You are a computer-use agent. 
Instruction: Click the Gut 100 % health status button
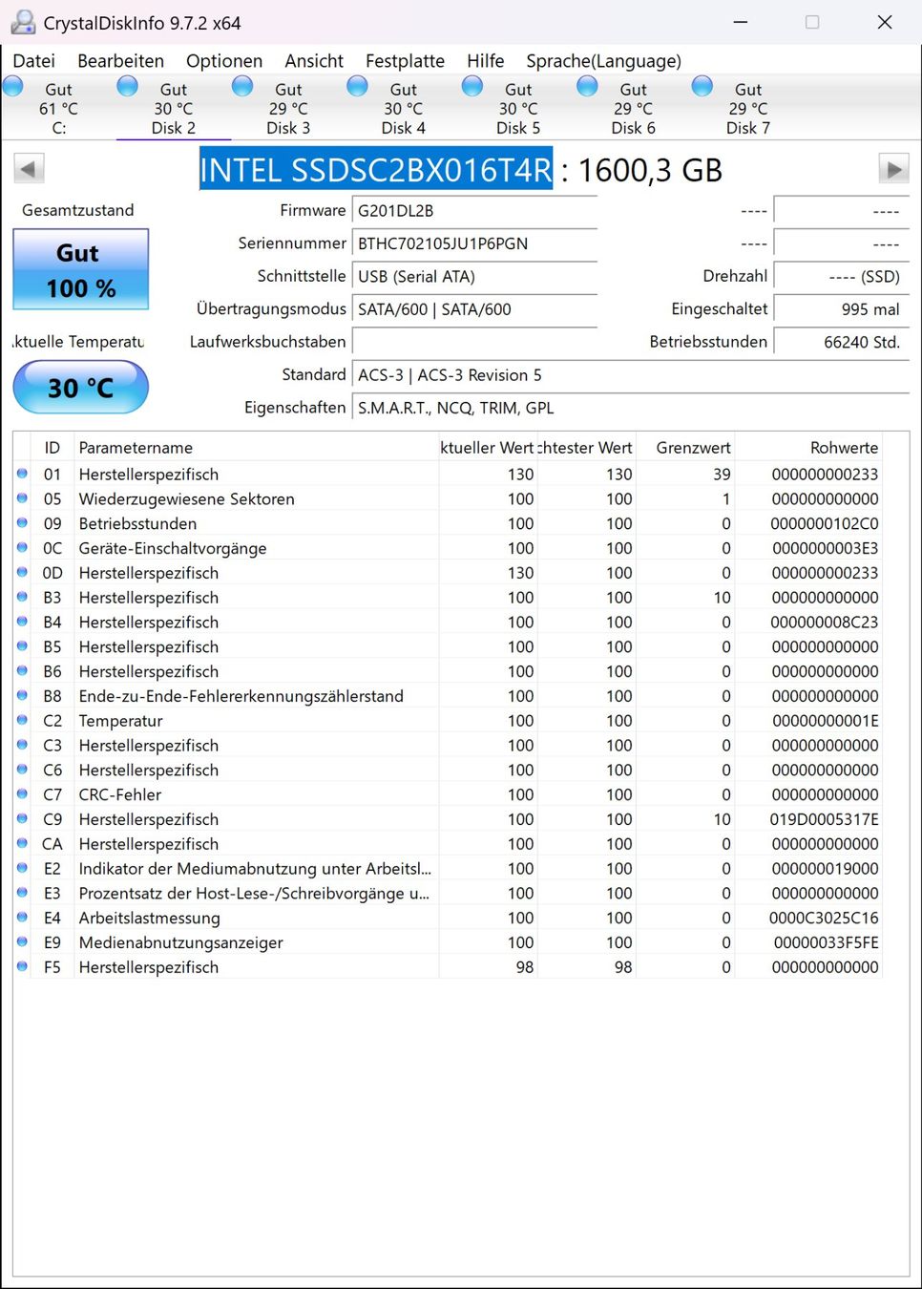[81, 269]
